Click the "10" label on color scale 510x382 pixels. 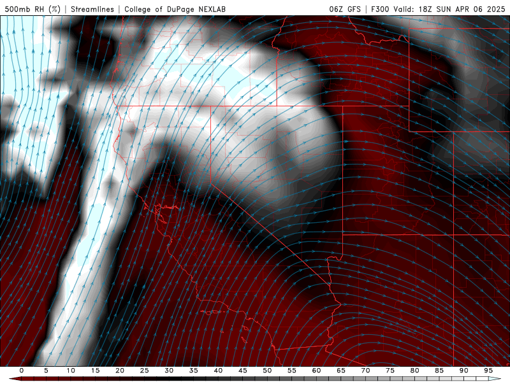(71, 371)
